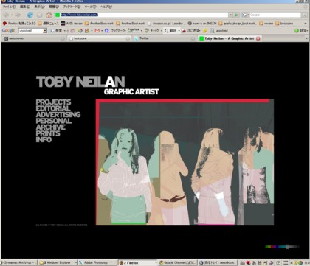Close the Toby Neilan tab
310x266 pixels.
coord(258,38)
